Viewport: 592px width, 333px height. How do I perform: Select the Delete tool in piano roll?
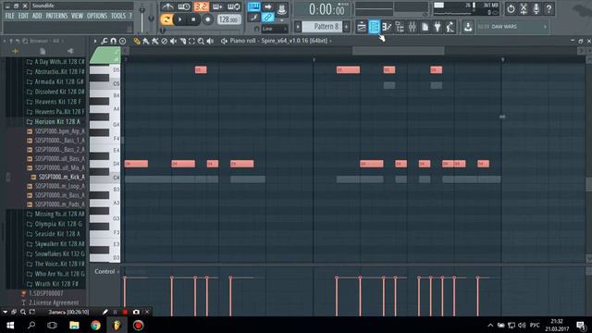165,41
